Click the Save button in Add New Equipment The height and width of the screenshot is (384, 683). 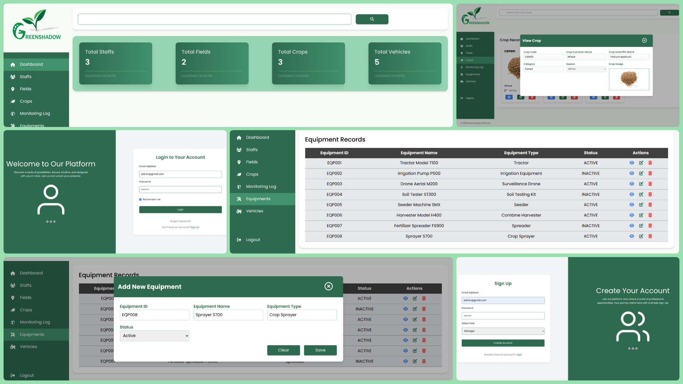pyautogui.click(x=320, y=350)
